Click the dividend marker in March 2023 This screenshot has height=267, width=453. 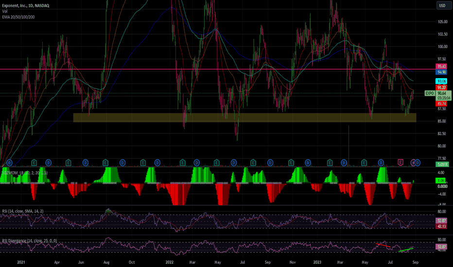tap(344, 163)
